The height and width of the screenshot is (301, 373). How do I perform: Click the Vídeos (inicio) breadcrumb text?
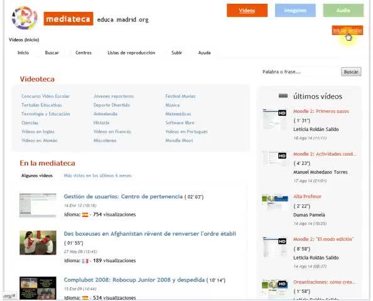point(24,40)
